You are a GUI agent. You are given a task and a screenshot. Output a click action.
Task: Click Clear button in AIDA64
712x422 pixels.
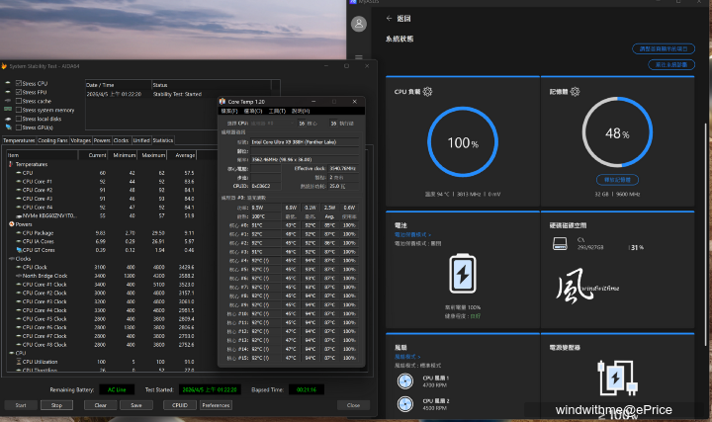click(100, 405)
